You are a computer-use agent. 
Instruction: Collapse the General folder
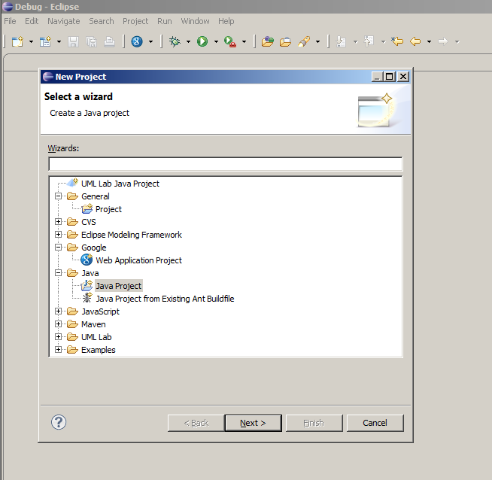click(58, 196)
